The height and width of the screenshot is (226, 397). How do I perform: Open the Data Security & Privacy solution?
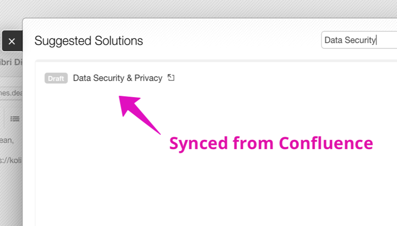118,78
